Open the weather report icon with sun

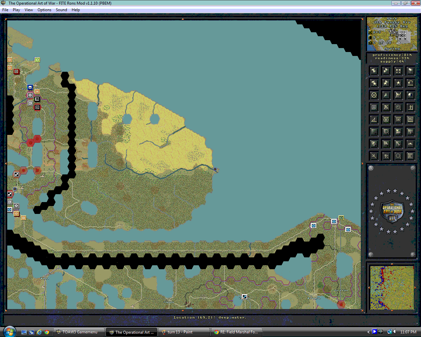coord(398,132)
